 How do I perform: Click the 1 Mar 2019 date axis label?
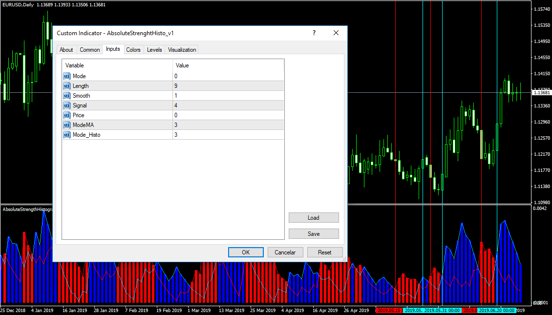199,311
